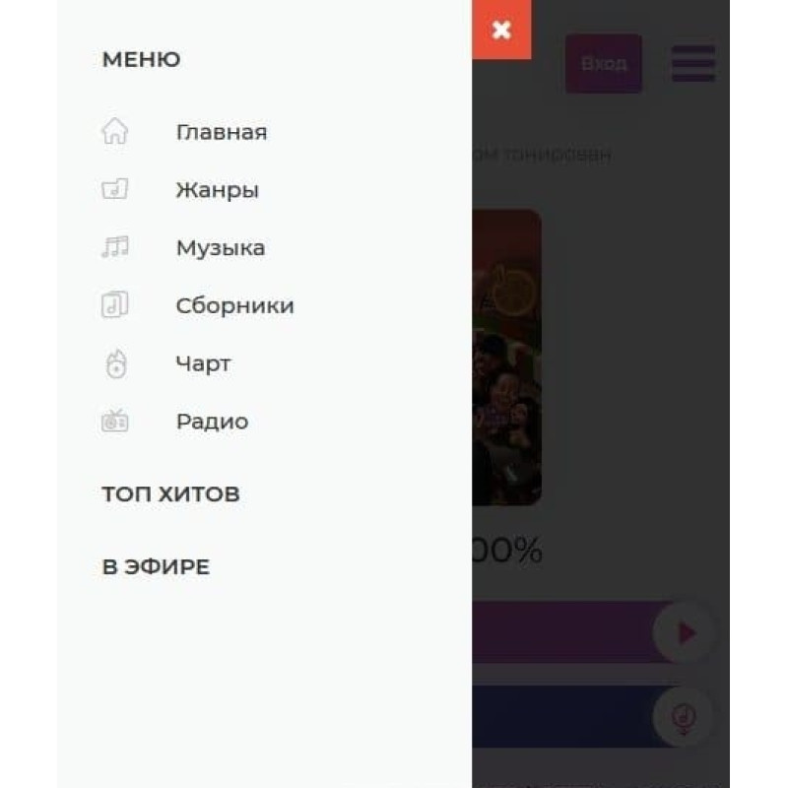Open the Музыка section
This screenshot has width=788, height=788.
(221, 247)
